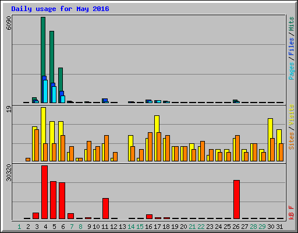Viewport: 298px width, 233px height.
Task: Select the red KBytes bar for day 6
Action: coord(62,201)
